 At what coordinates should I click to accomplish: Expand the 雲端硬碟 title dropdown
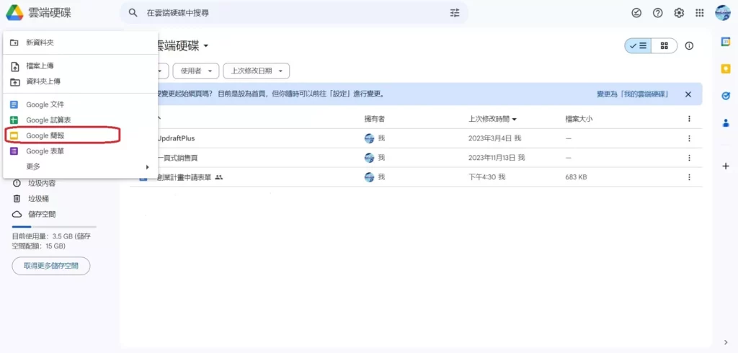(x=205, y=46)
